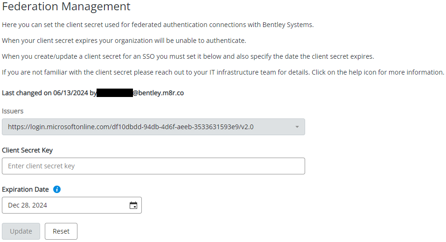Click the sentence about IT infrastructure team
Image resolution: width=446 pixels, height=242 pixels.
(223, 72)
